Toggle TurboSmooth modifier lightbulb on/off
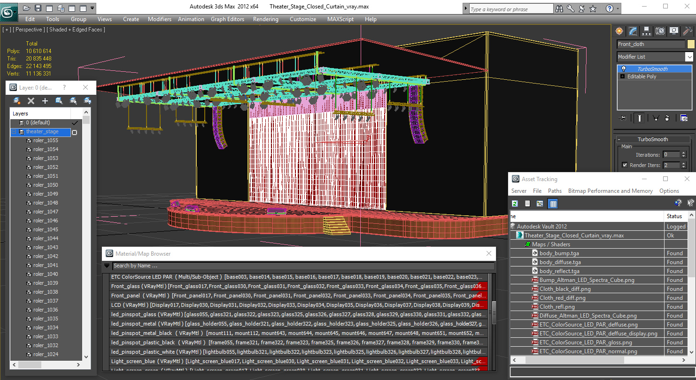This screenshot has height=380, width=696. [623, 69]
